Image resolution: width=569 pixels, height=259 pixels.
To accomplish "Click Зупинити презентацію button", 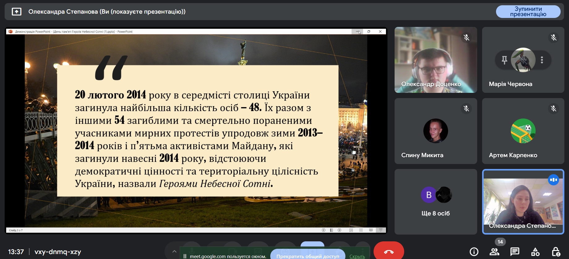I will (528, 12).
